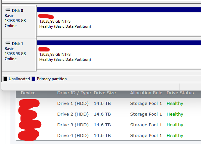Screen dimensions: 201x144
Task: Sort by the Drive Status column header
Action: point(180,93)
